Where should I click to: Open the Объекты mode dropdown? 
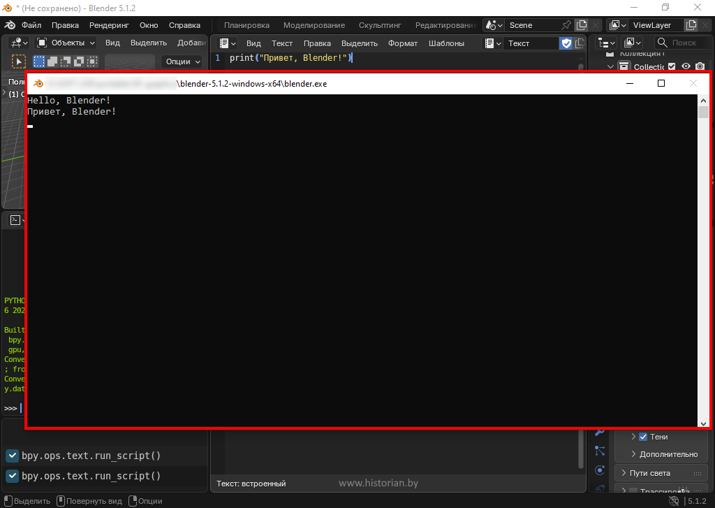coord(66,43)
